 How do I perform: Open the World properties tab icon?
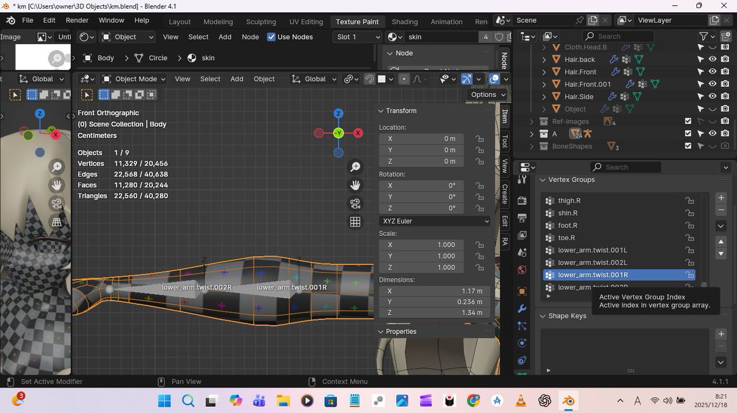(x=522, y=270)
